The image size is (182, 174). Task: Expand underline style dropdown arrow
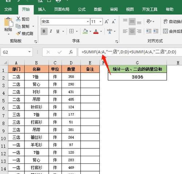click(x=63, y=31)
